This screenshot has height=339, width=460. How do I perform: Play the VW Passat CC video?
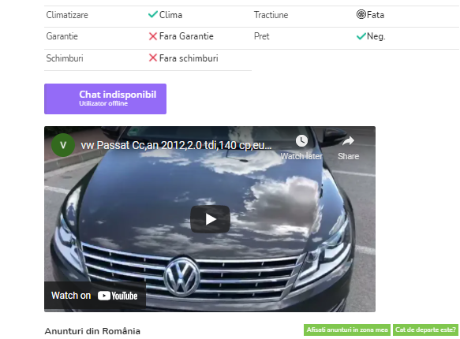tap(210, 219)
